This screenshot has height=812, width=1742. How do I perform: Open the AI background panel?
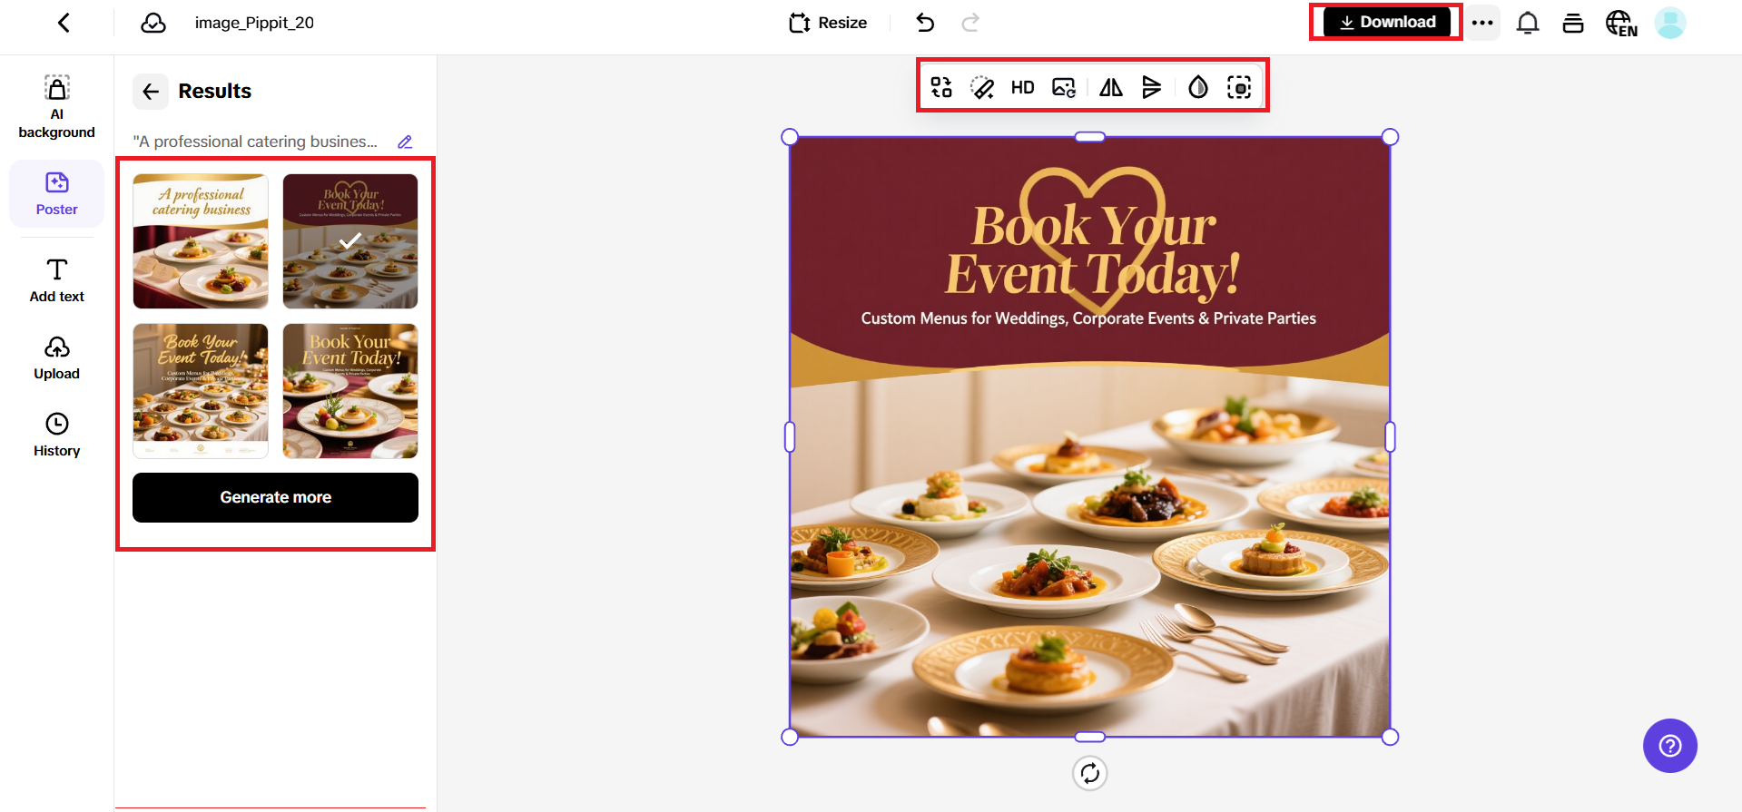coord(57,107)
